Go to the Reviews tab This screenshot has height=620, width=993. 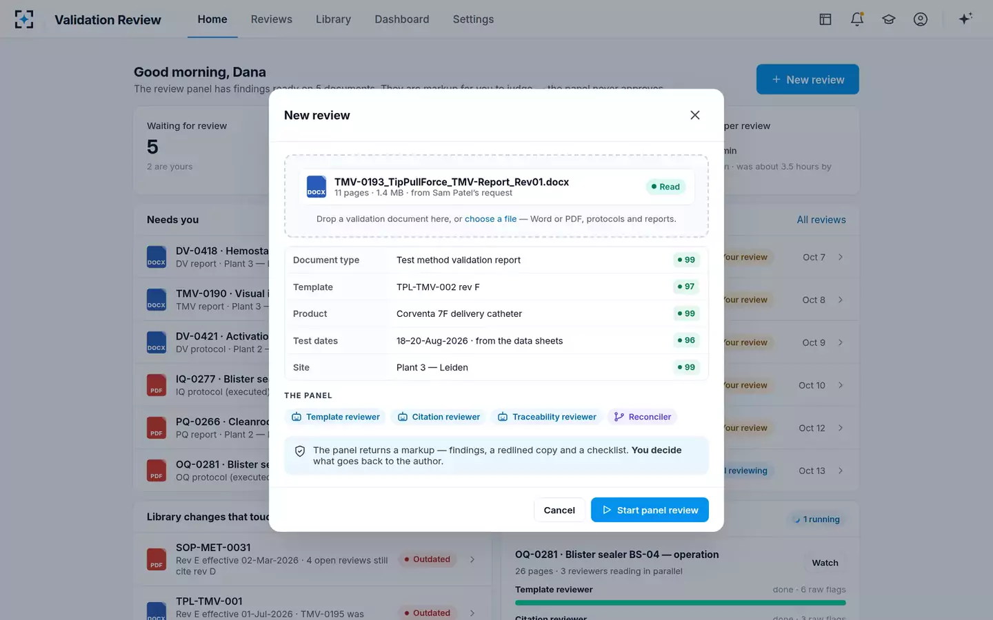(272, 19)
